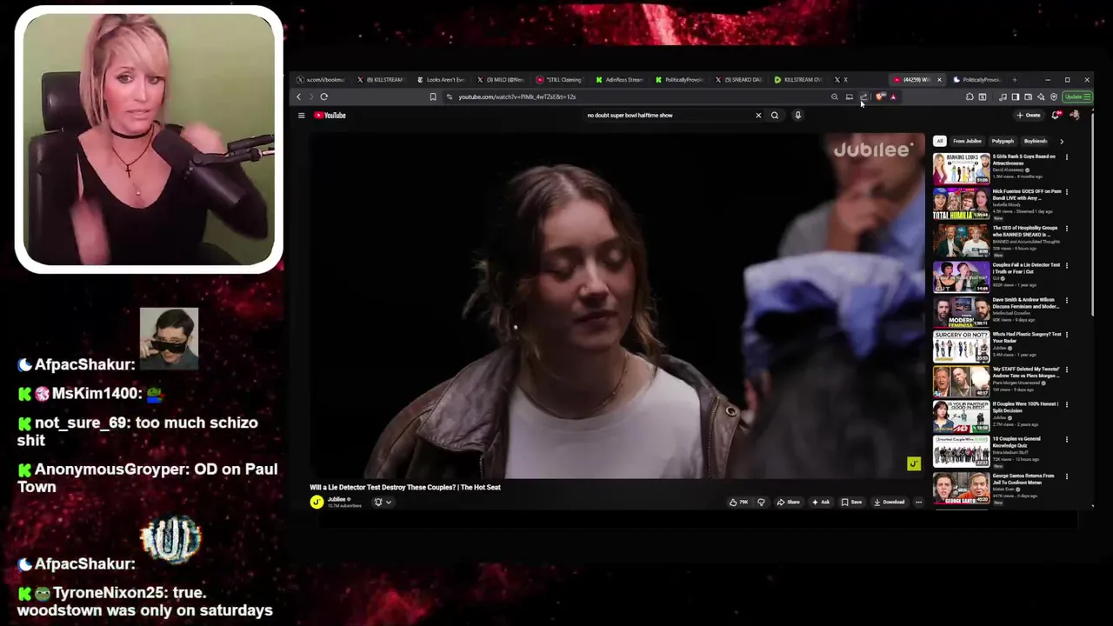Click Brave Rewards triangle icon
The width and height of the screenshot is (1113, 626).
click(x=893, y=97)
